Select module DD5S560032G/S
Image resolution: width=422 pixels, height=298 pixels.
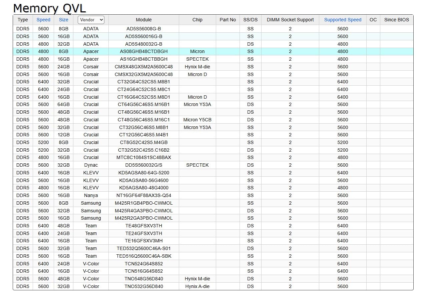click(x=144, y=165)
